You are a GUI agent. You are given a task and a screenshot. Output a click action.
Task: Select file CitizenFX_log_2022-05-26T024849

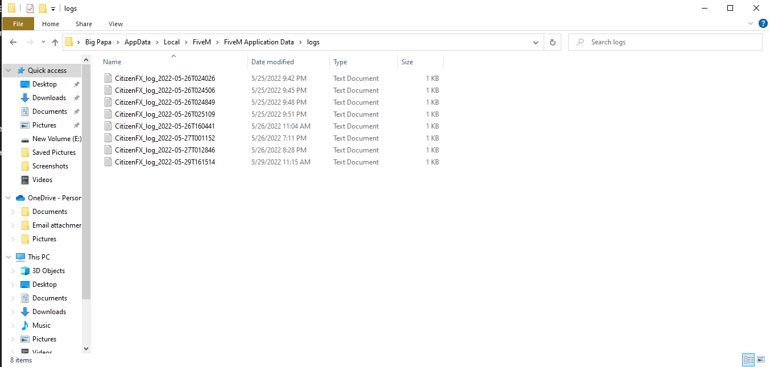coord(165,102)
